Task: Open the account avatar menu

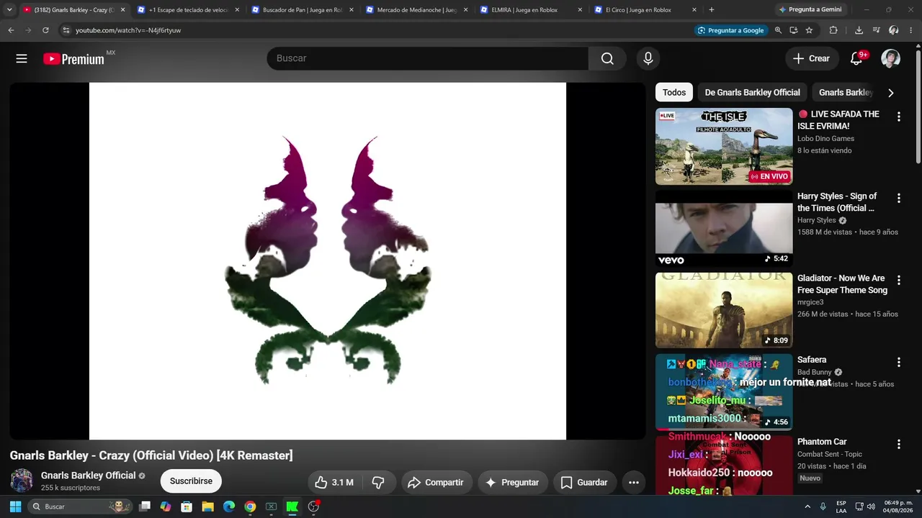Action: coord(891,59)
